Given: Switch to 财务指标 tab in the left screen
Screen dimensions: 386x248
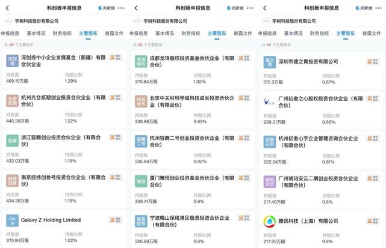Looking at the screenshot, I should coord(62,34).
